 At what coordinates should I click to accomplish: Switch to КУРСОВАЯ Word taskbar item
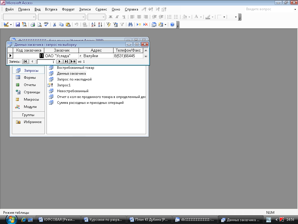pos(58,220)
